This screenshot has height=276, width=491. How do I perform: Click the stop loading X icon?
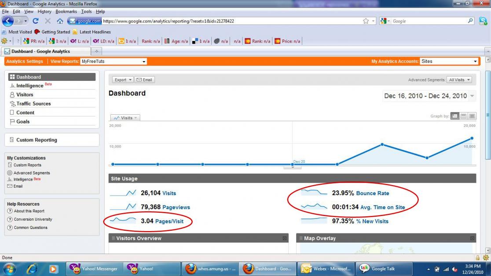click(48, 21)
